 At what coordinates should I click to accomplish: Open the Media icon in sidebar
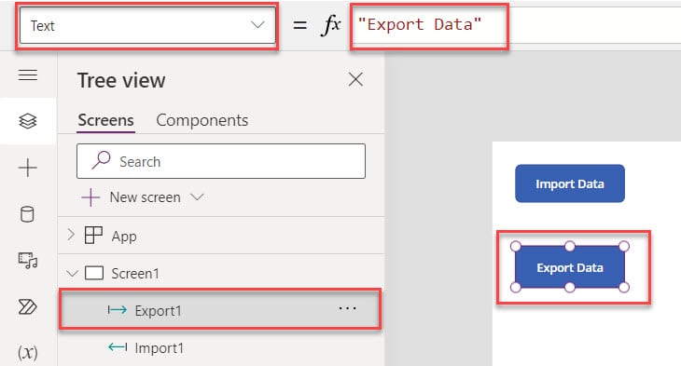(x=28, y=260)
